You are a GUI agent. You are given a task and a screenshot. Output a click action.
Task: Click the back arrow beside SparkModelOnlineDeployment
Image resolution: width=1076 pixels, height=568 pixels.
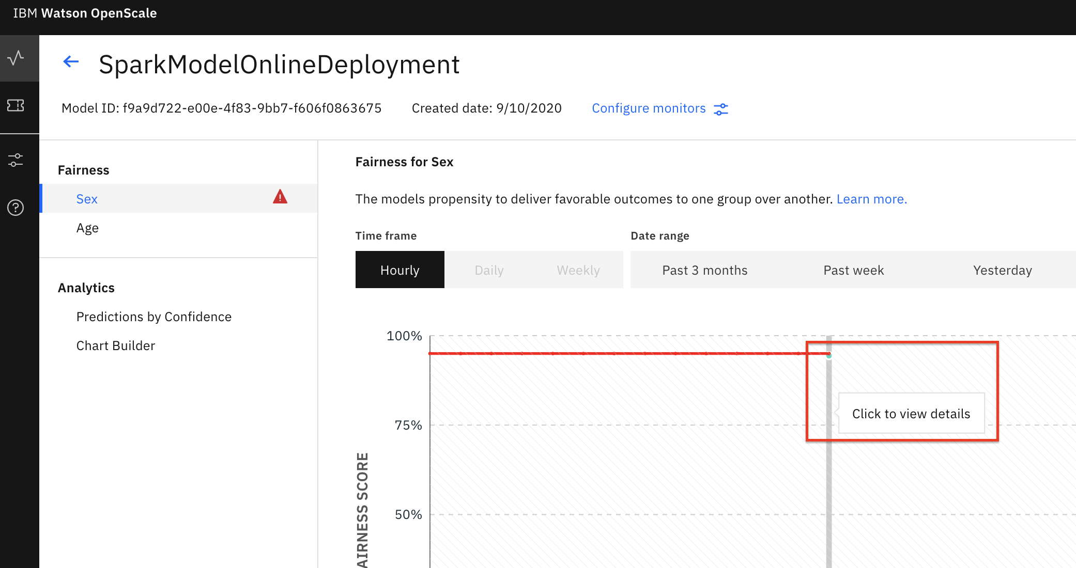[71, 62]
